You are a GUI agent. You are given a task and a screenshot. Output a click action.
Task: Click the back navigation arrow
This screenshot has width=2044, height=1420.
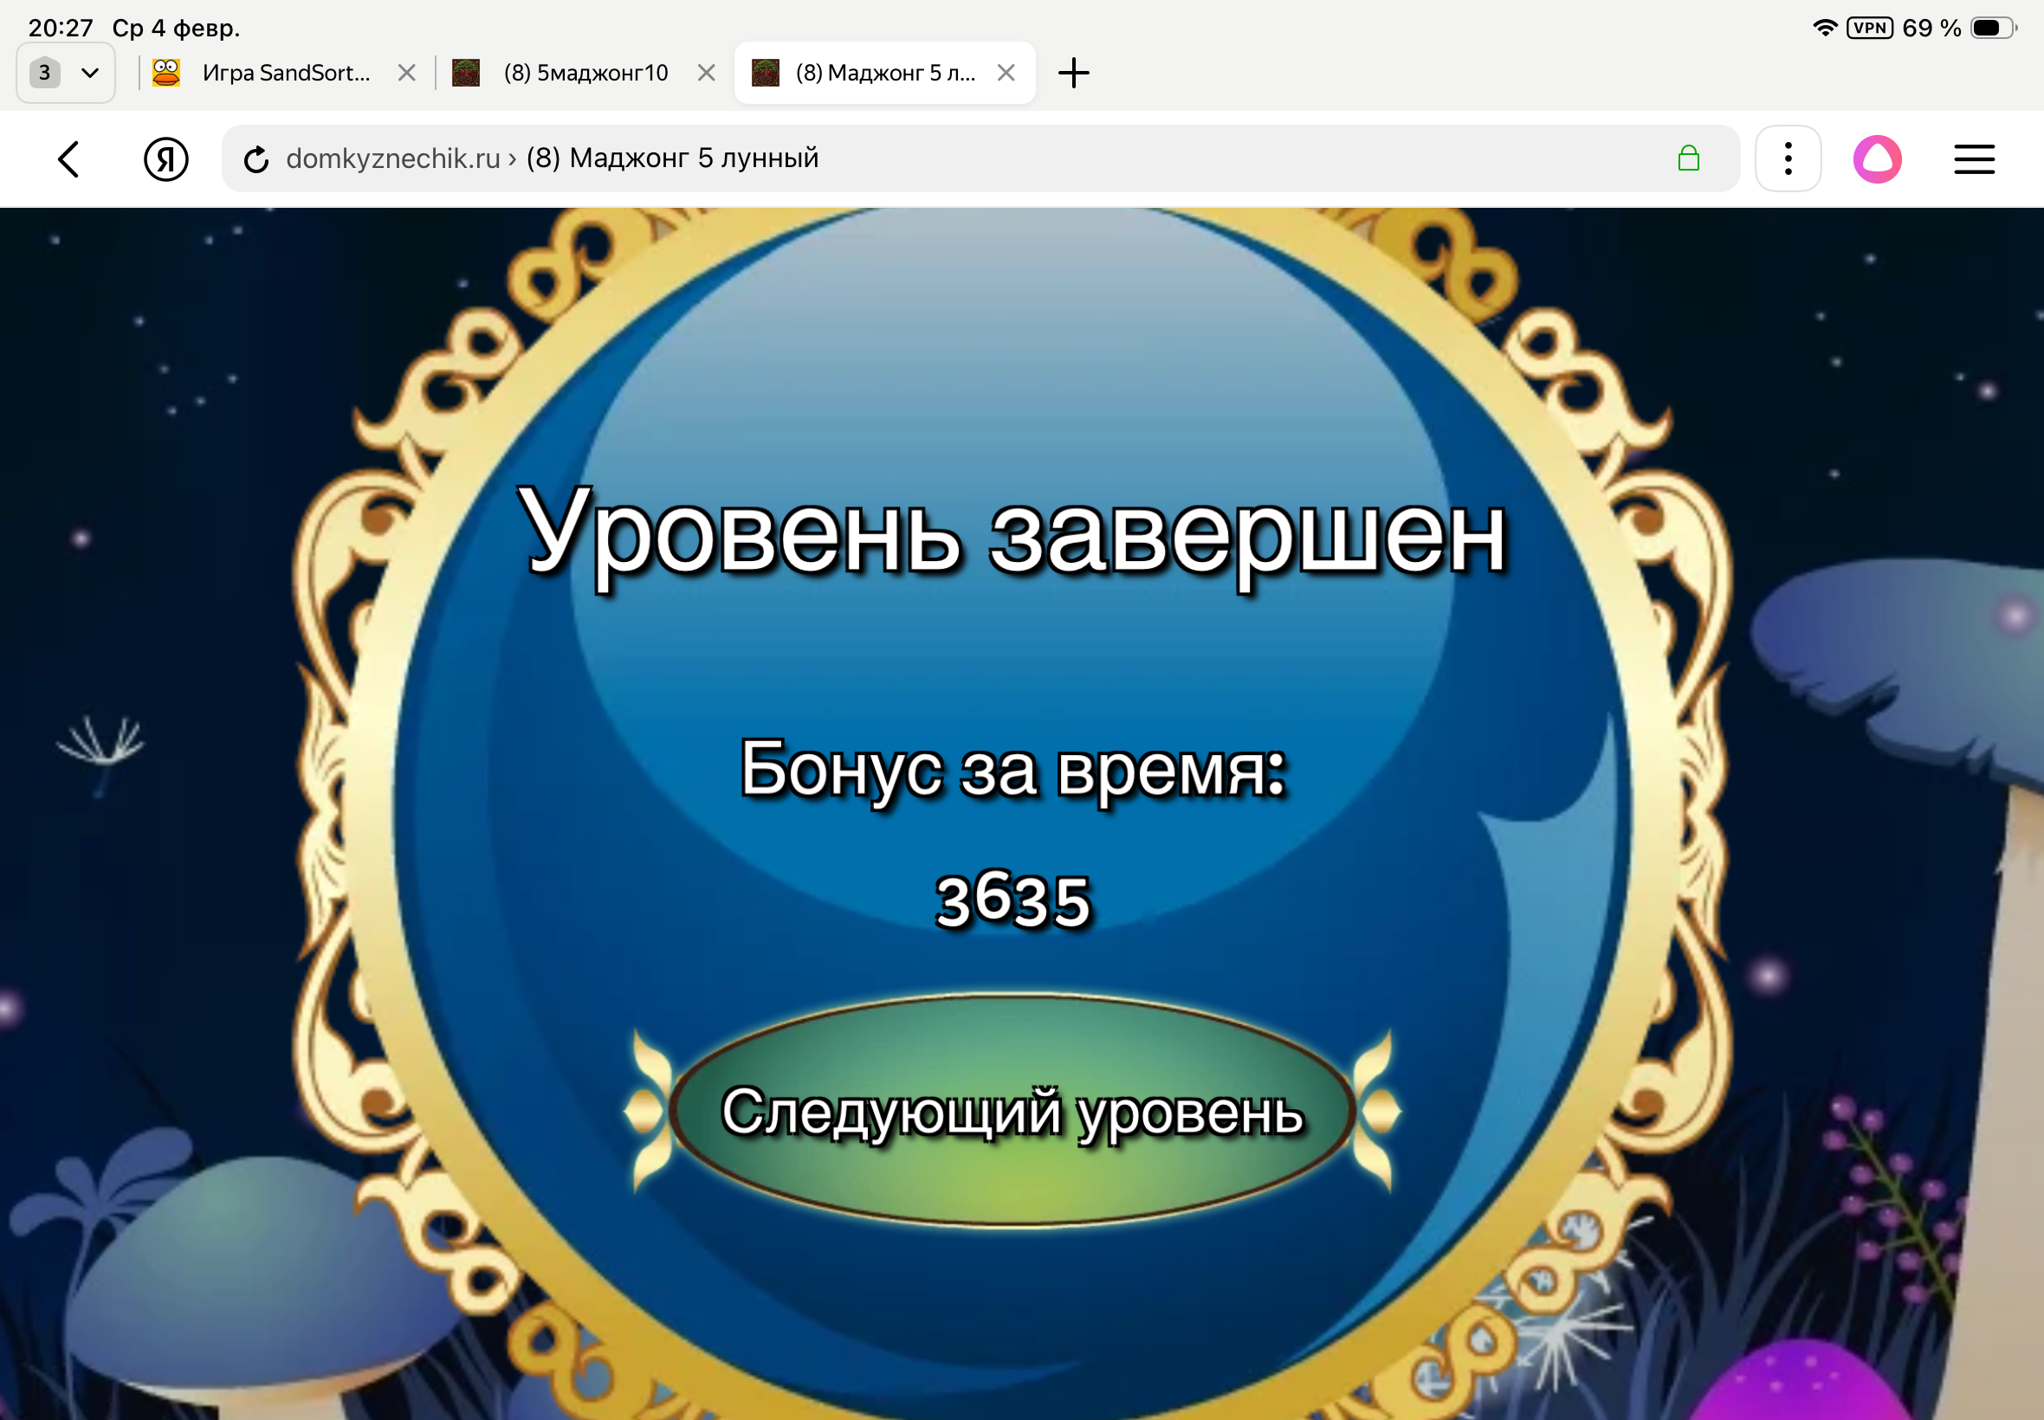point(69,158)
